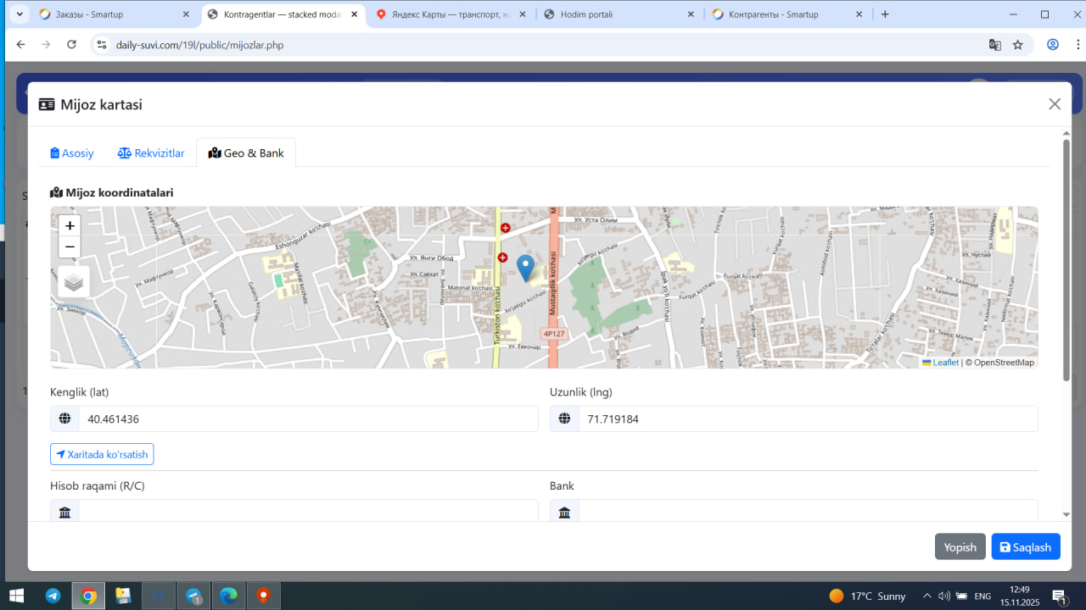Open the map layers control
The image size is (1086, 610).
coord(74,282)
